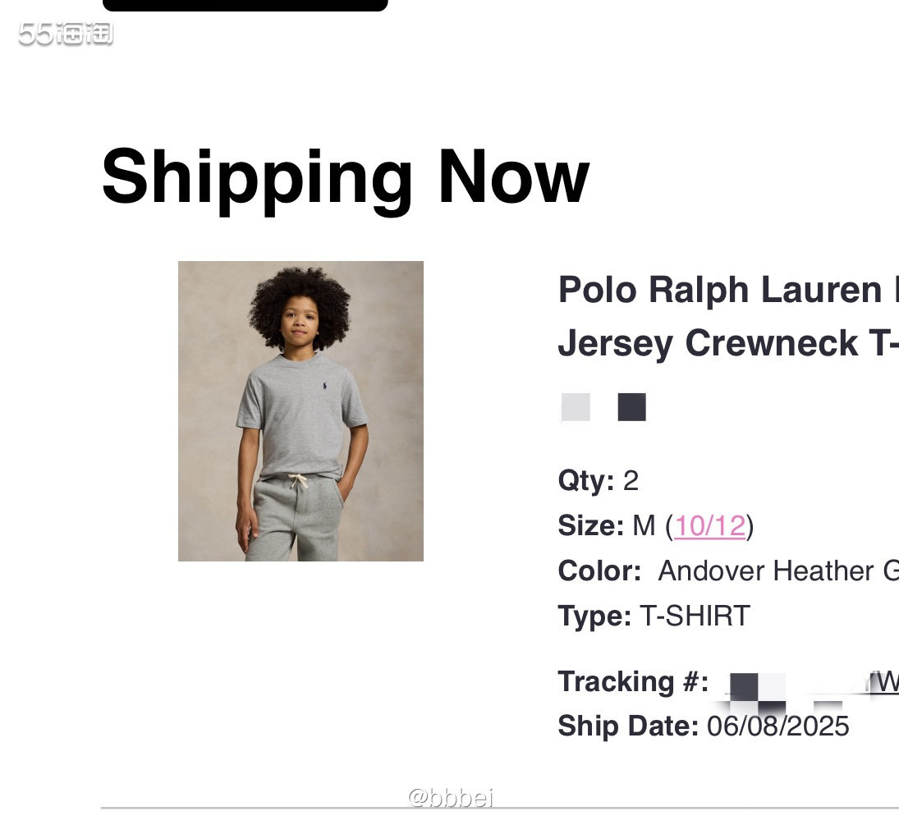Image resolution: width=899 pixels, height=834 pixels.
Task: Open the pink 10/12 size link
Action: coord(710,525)
